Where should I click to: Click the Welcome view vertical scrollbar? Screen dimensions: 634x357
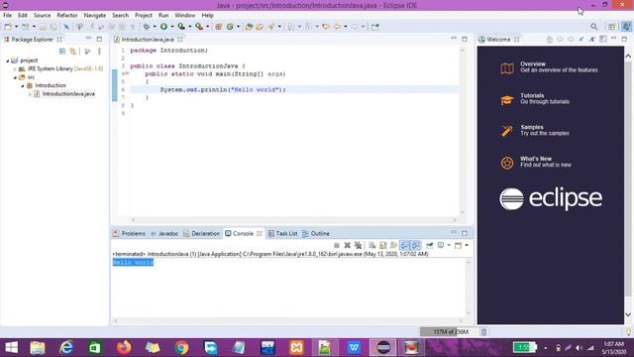pyautogui.click(x=628, y=185)
